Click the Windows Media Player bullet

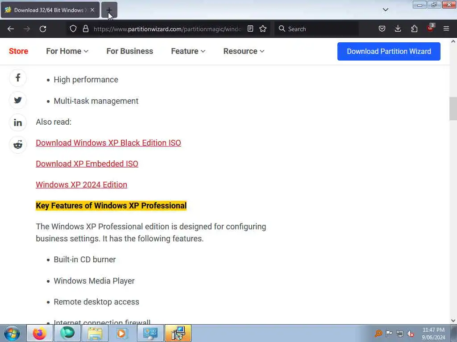(x=94, y=281)
